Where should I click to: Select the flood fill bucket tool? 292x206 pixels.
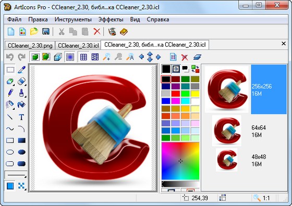coord(21,105)
